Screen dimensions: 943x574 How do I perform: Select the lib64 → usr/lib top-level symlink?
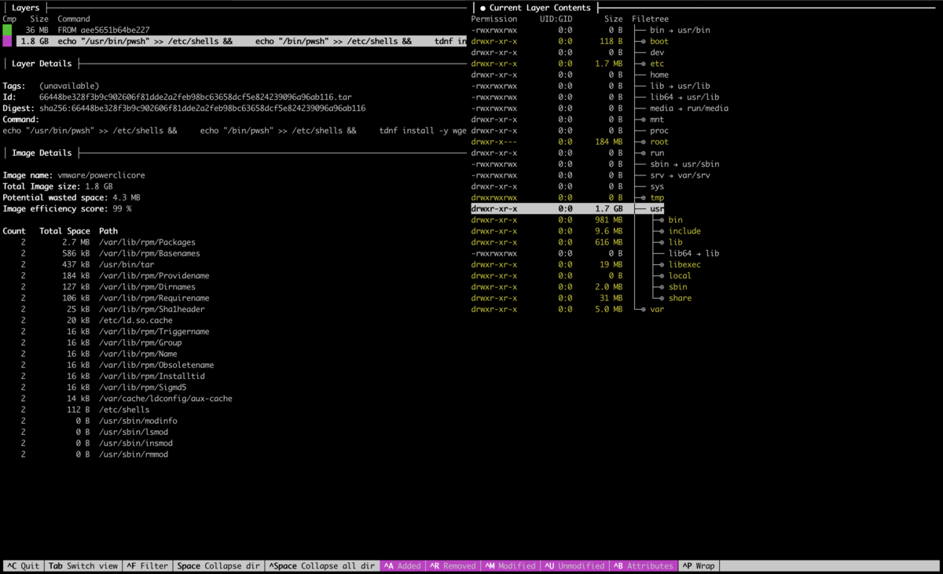684,98
